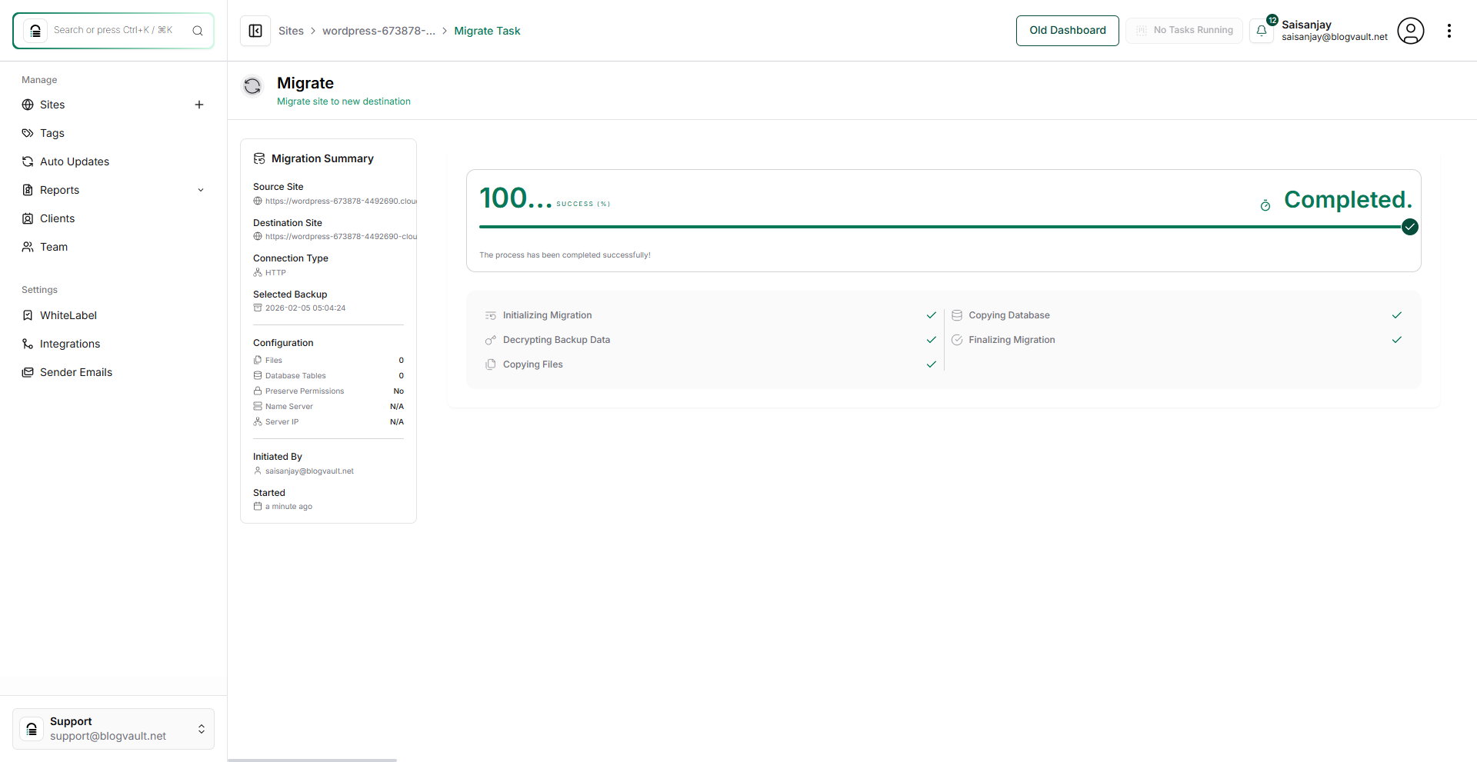Select the Tags icon in the sidebar
This screenshot has width=1477, height=762.
pos(27,133)
